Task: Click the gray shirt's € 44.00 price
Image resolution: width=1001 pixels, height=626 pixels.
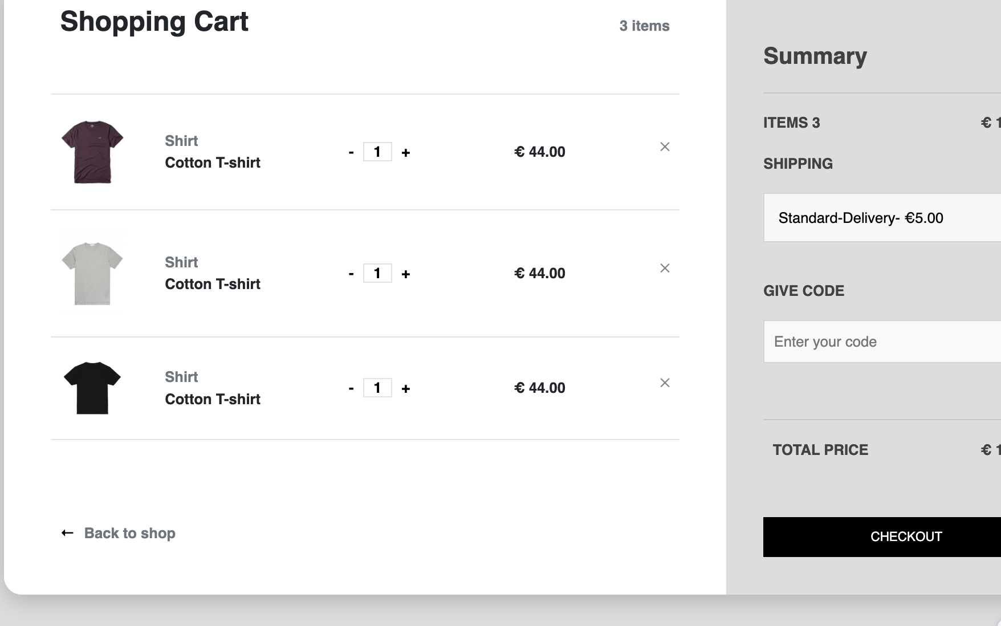Action: point(539,273)
